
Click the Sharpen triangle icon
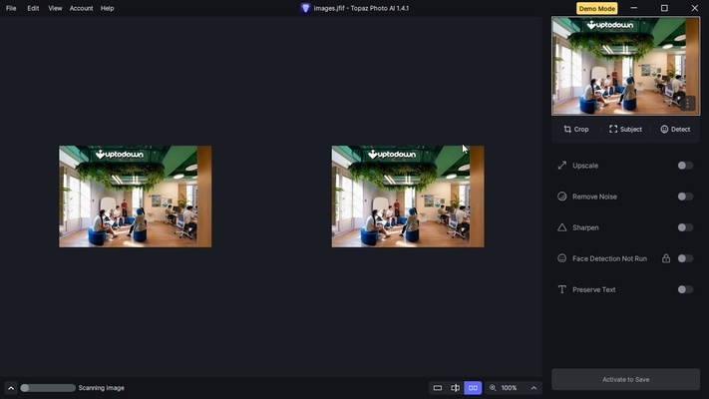click(x=562, y=227)
